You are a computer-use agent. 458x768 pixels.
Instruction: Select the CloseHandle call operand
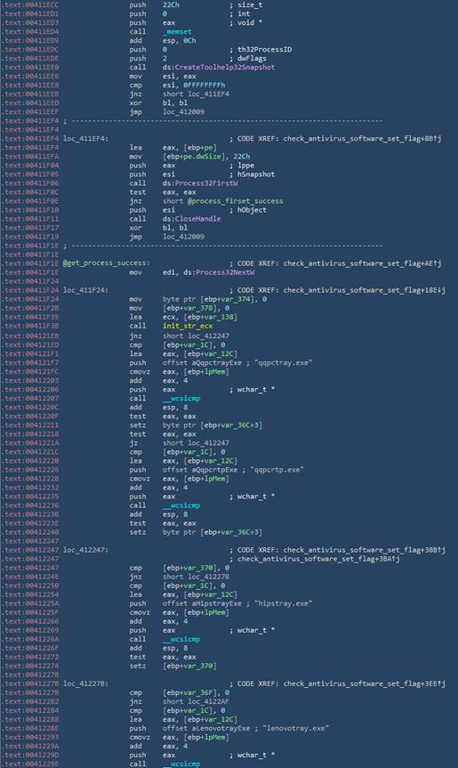point(197,219)
